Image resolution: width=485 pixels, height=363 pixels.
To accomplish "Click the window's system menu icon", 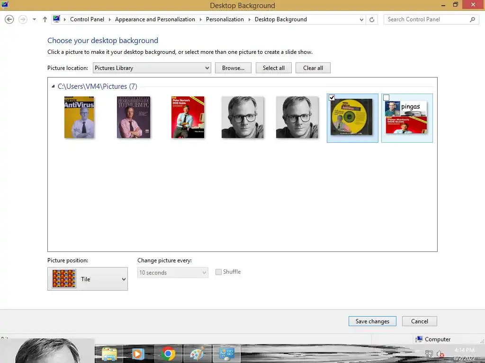I will click(x=5, y=5).
